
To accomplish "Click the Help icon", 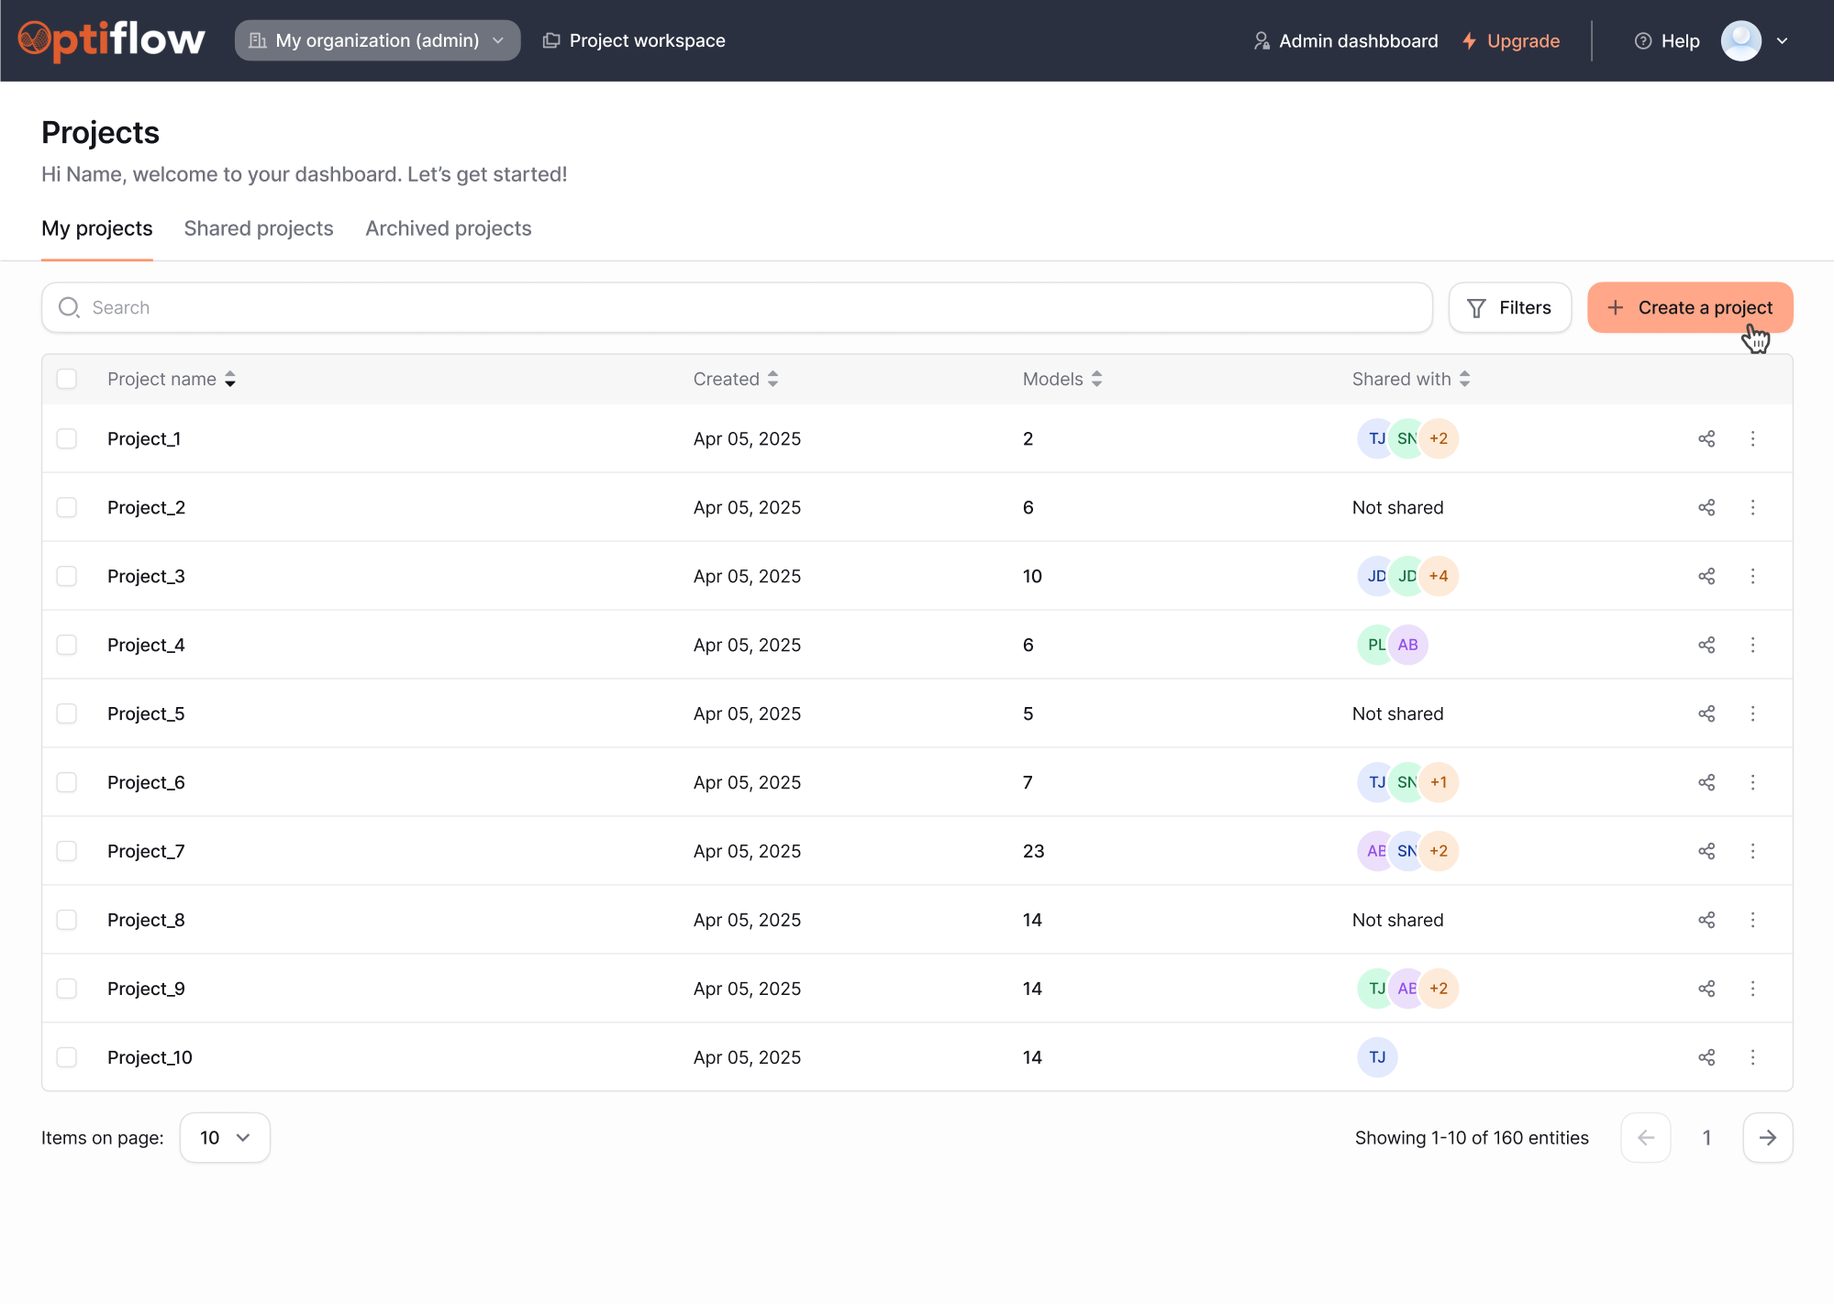I will click(1641, 40).
